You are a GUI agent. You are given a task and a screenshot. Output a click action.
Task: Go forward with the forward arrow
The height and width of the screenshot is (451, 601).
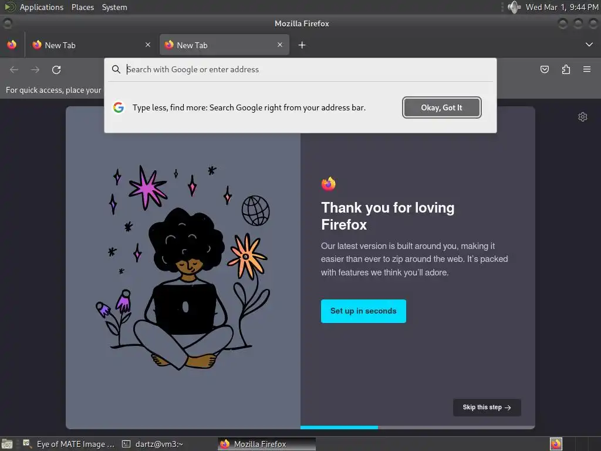click(35, 69)
